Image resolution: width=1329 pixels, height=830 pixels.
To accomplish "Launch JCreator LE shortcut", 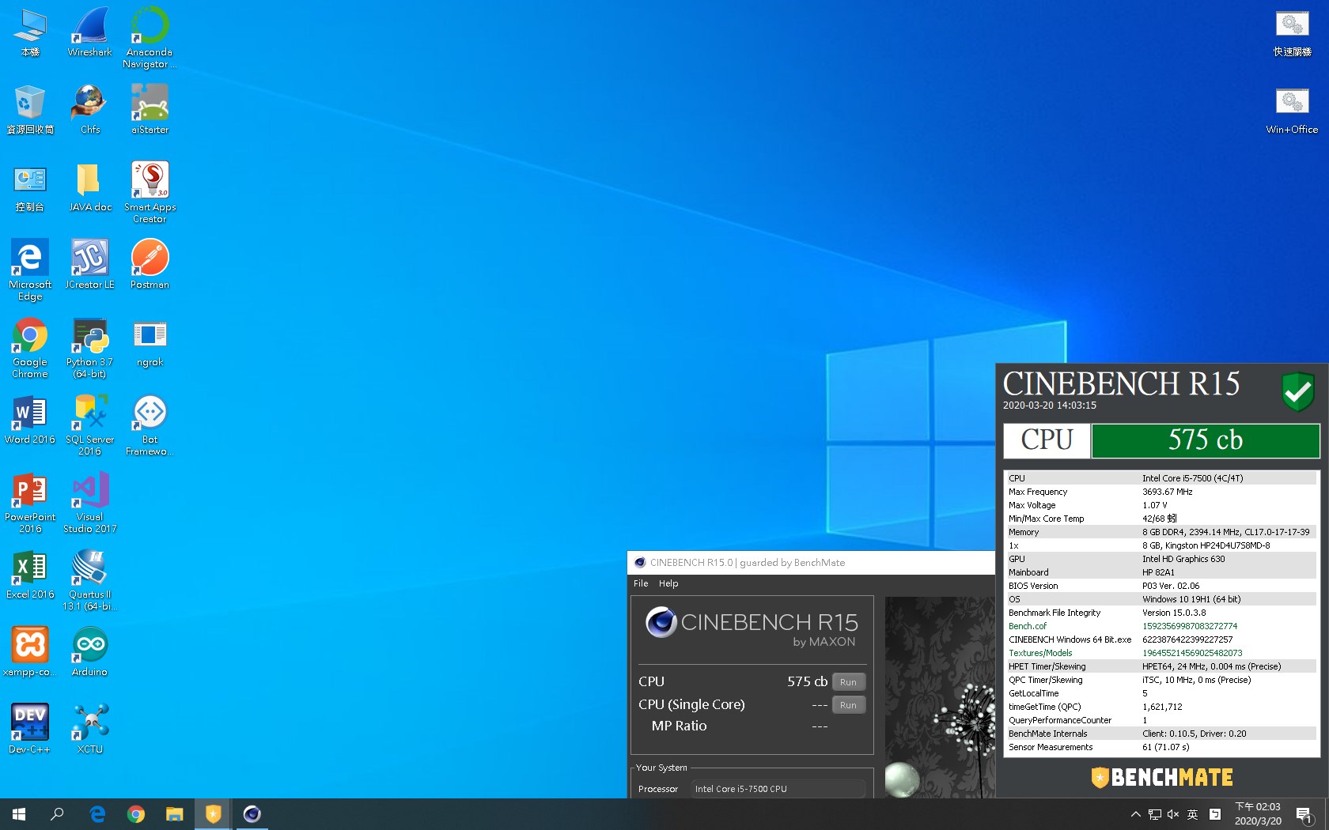I will [89, 264].
